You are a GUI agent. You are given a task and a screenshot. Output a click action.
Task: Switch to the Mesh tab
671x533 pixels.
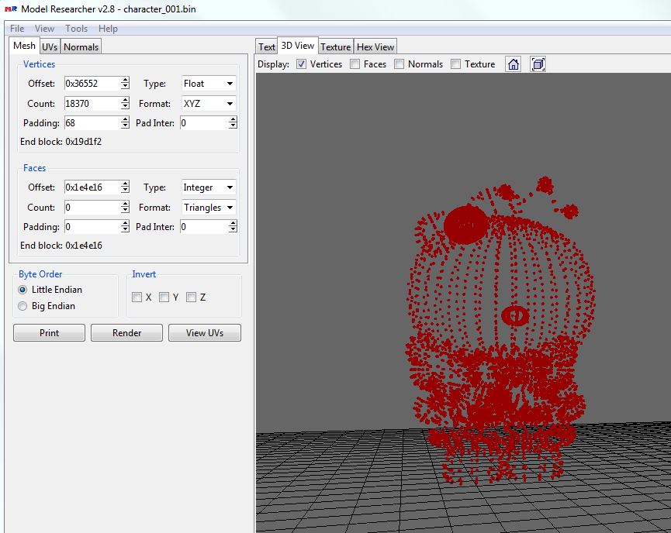click(24, 45)
